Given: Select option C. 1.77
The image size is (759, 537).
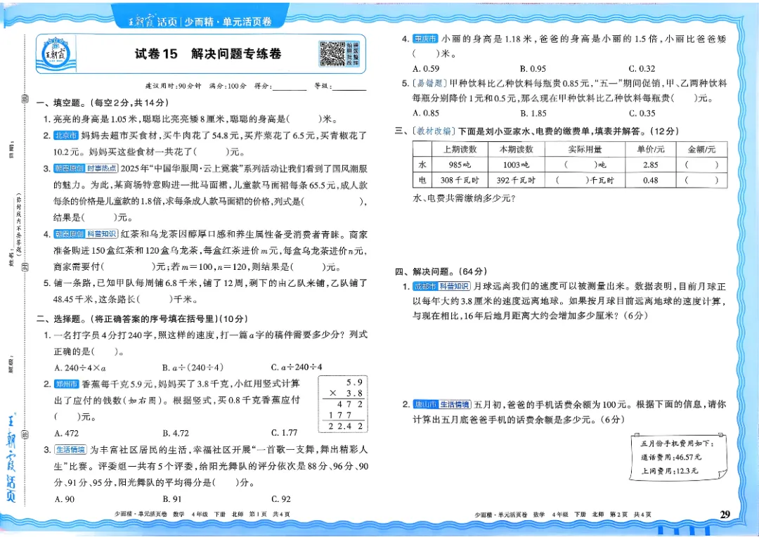Looking at the screenshot, I should coord(285,433).
